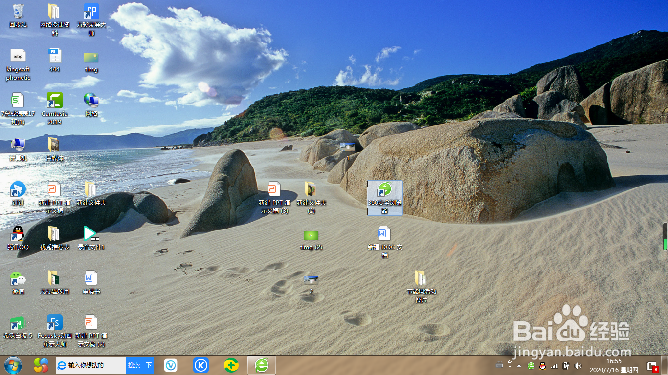
Task: Select the 微信 WeChat shortcut
Action: (18, 282)
